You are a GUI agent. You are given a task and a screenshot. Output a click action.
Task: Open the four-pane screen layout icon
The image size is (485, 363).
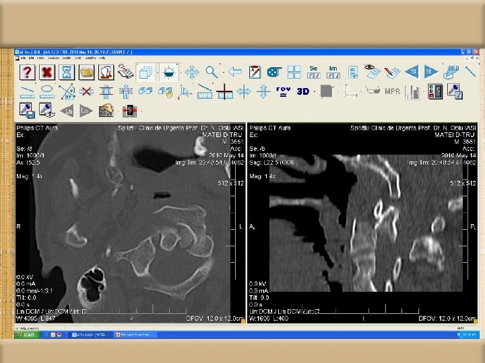(294, 72)
